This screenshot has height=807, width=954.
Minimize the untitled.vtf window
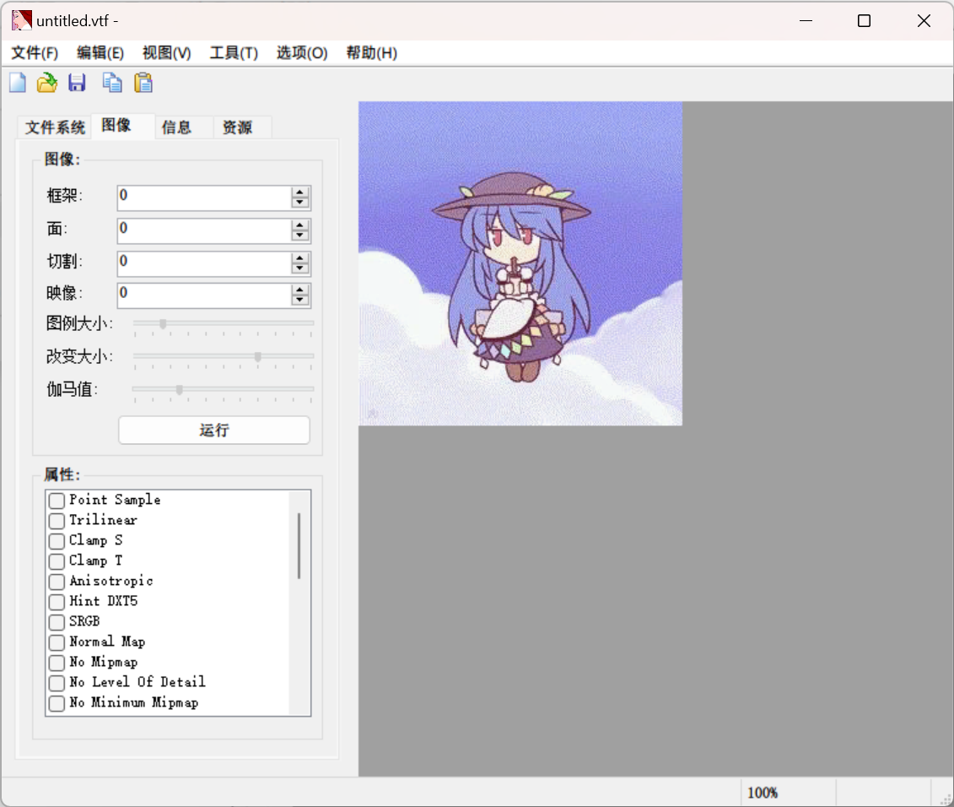click(806, 21)
